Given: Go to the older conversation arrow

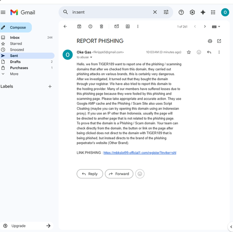Looking at the screenshot, I should (205, 27).
